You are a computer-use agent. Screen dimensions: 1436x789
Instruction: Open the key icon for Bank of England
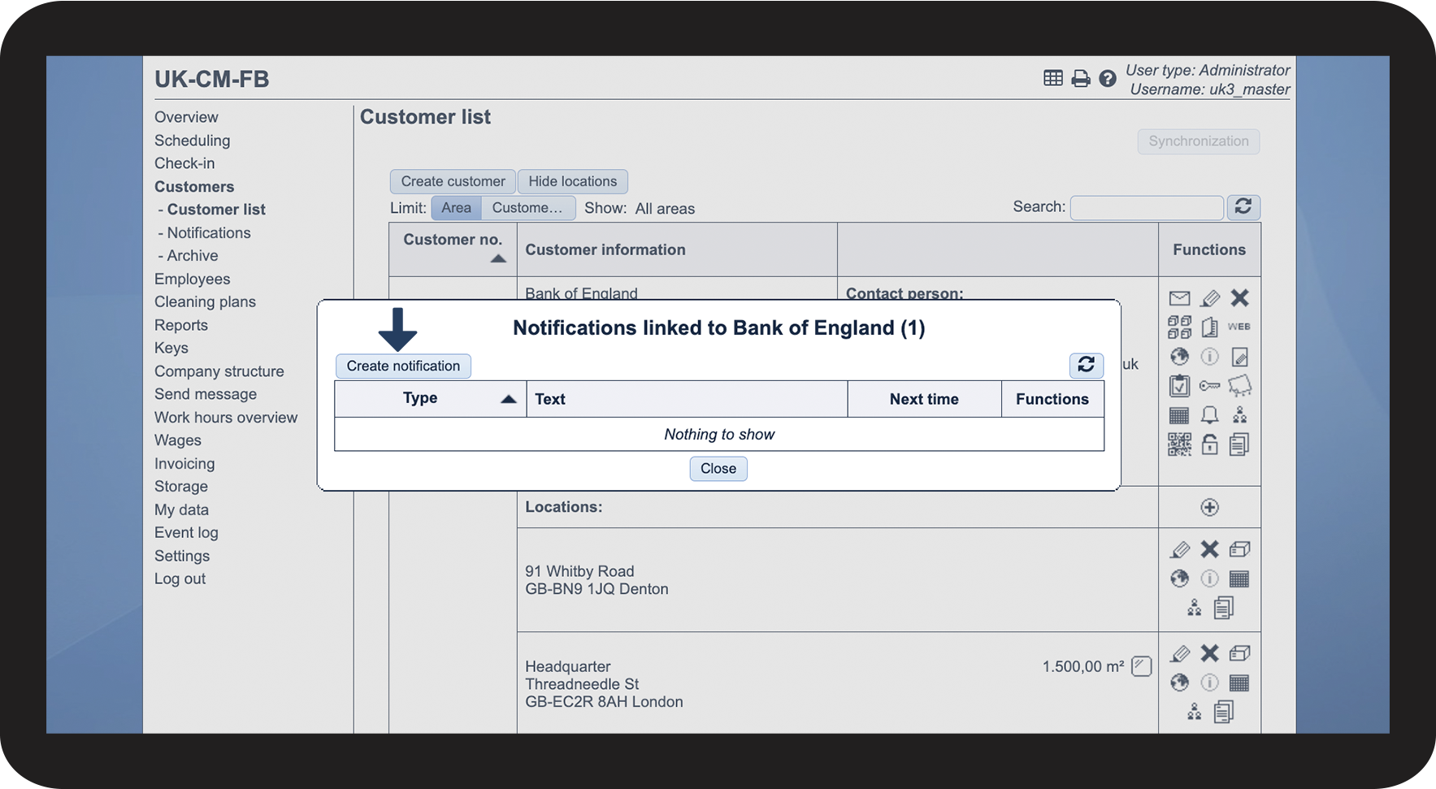point(1209,386)
